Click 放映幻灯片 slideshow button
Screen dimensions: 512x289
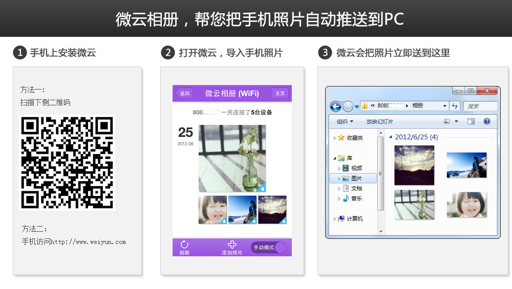click(380, 122)
